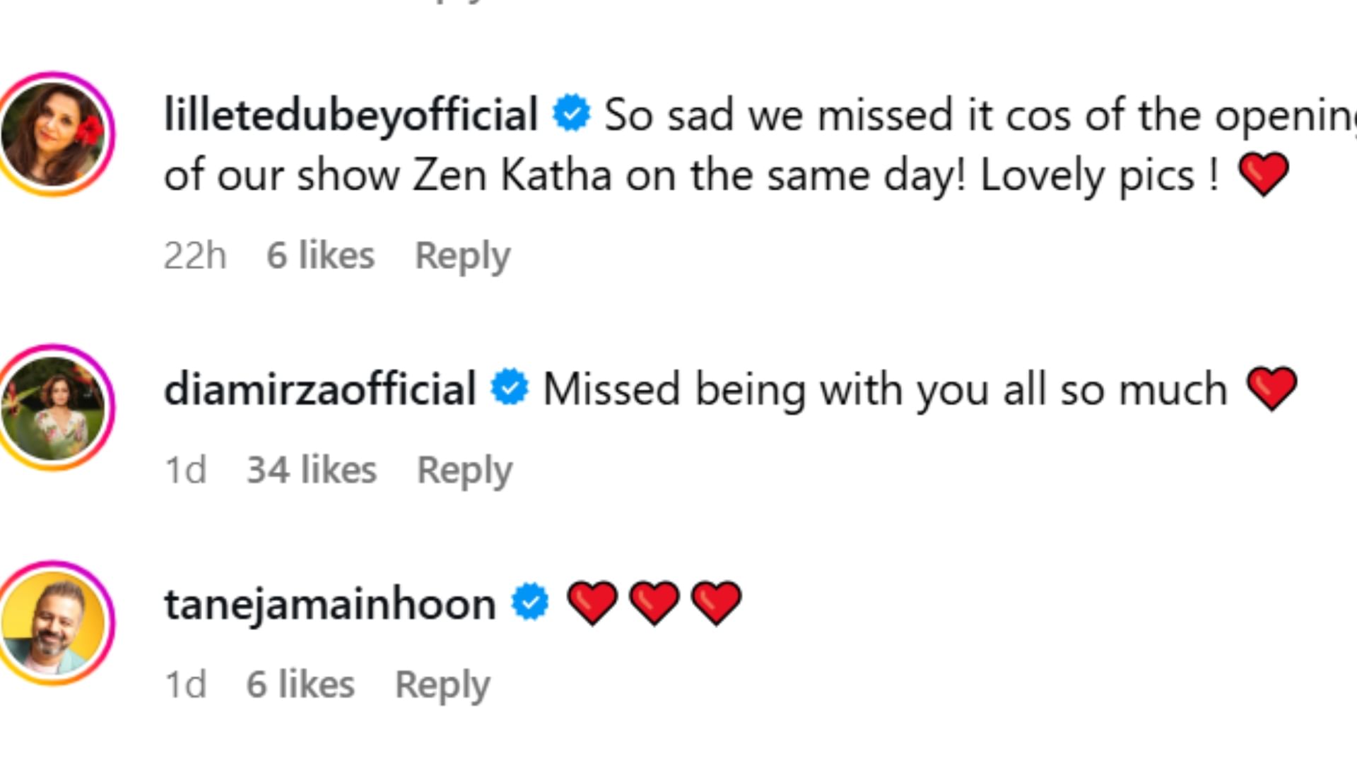The height and width of the screenshot is (763, 1357).
Task: Click the verified badge next to diamirzaofficial
Action: (x=510, y=388)
